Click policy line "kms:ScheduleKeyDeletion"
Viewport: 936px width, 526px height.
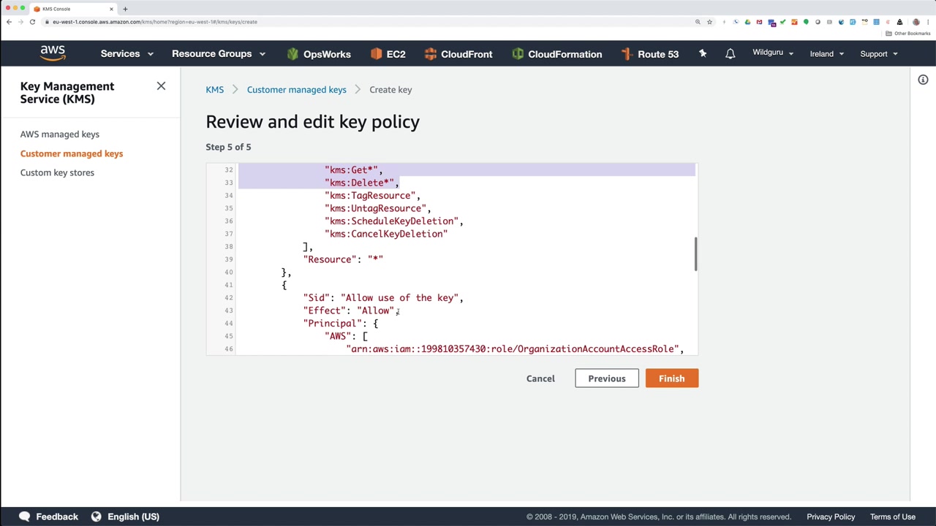pyautogui.click(x=393, y=221)
